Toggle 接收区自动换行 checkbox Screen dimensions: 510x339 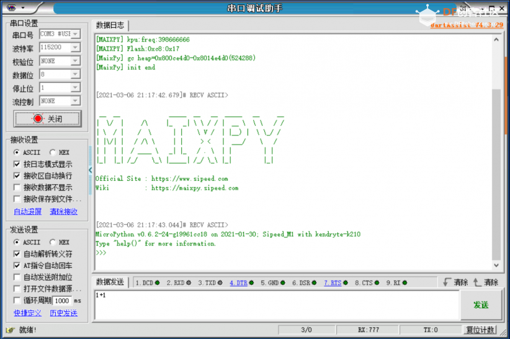point(17,176)
